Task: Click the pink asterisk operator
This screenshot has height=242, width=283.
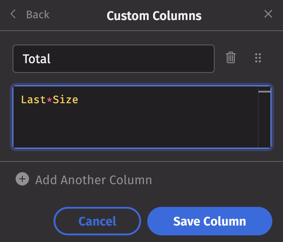Action: click(x=49, y=100)
